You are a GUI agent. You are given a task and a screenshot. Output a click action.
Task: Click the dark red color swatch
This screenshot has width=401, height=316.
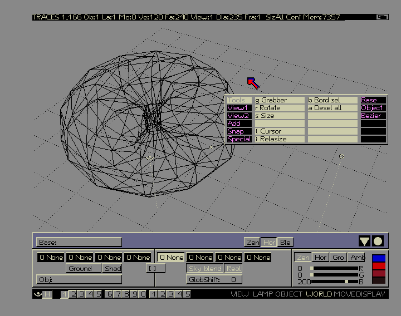[x=379, y=273]
